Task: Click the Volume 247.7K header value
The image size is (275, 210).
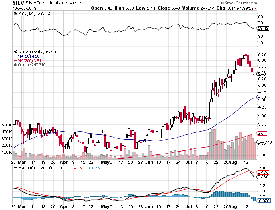Action: tap(198, 8)
